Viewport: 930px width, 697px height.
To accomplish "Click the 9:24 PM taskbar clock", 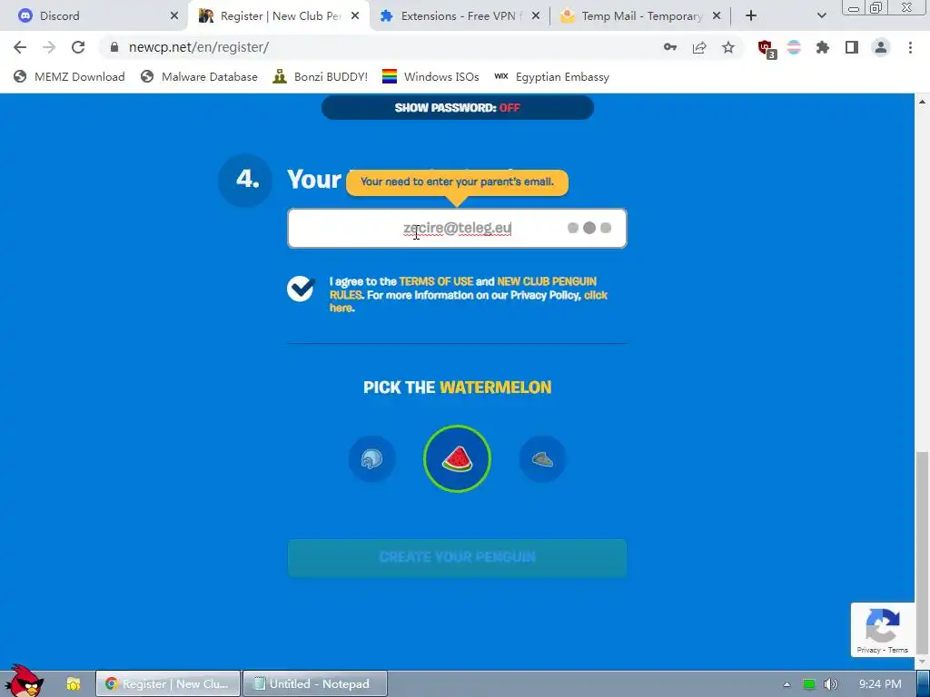I will (x=879, y=684).
